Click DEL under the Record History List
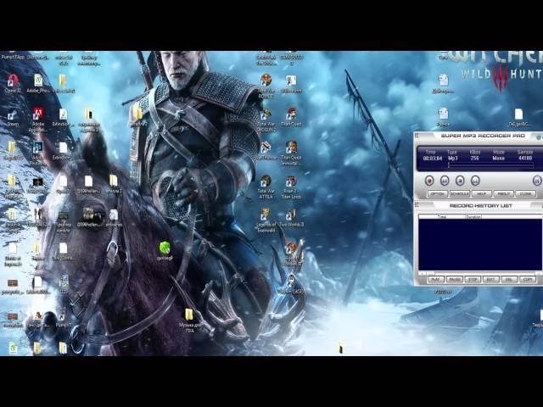 pyautogui.click(x=509, y=279)
